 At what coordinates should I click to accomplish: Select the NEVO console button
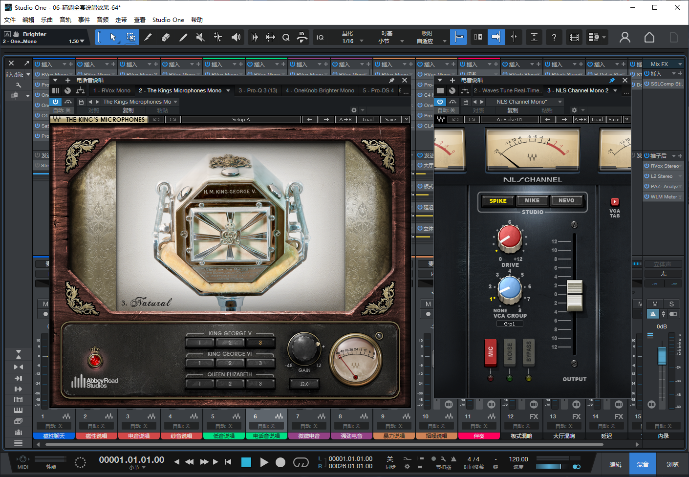point(566,200)
